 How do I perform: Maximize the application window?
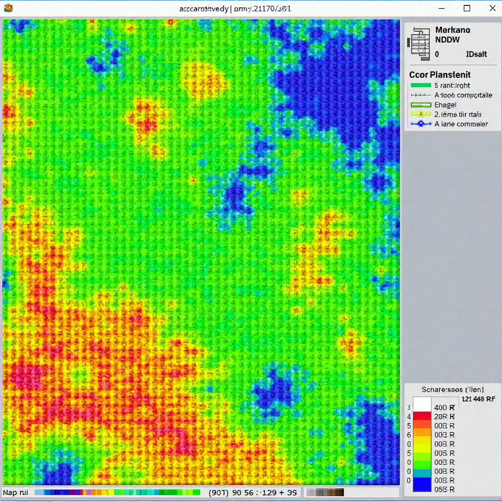coord(467,8)
